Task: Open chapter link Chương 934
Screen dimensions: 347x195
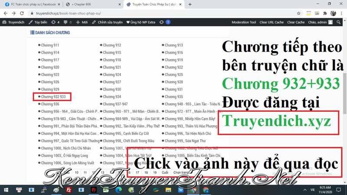Action: (112, 97)
